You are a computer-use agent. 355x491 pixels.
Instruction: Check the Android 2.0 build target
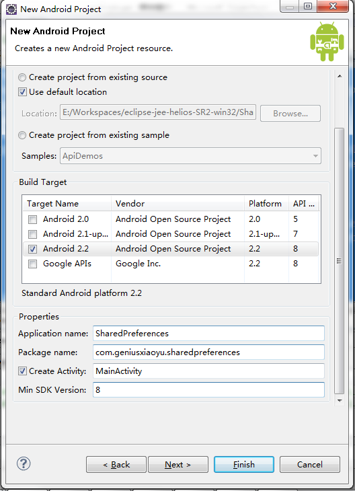(x=32, y=219)
